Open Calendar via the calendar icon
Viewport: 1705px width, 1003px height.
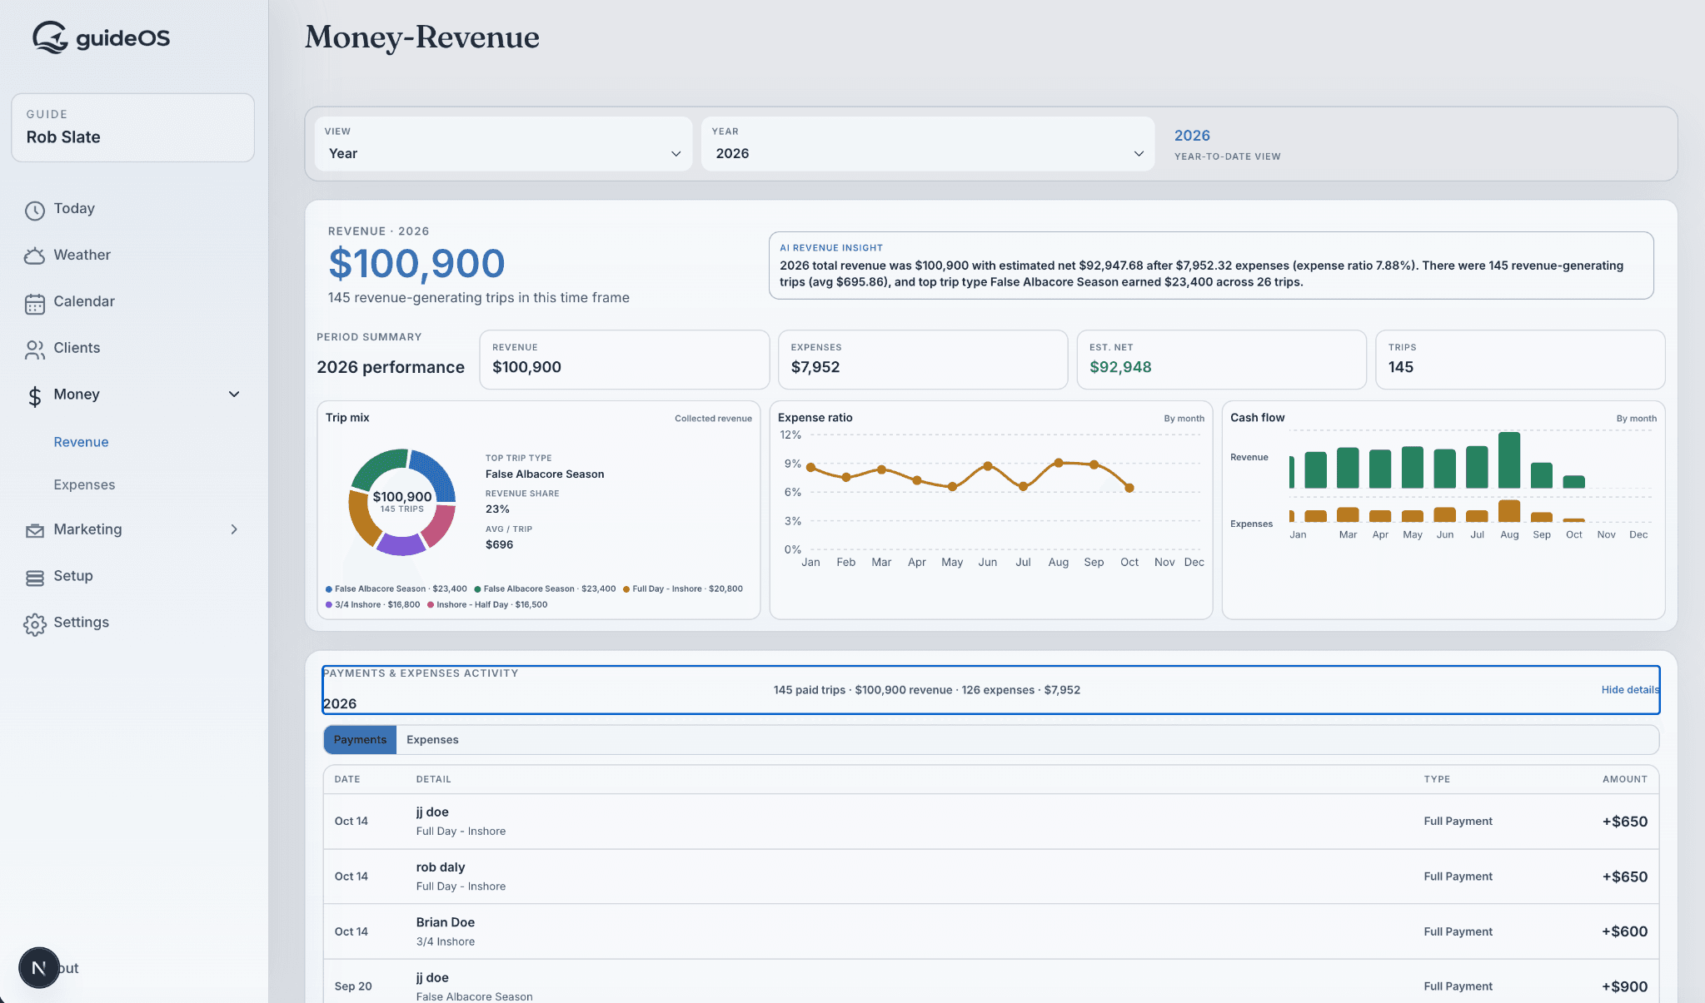(x=34, y=304)
